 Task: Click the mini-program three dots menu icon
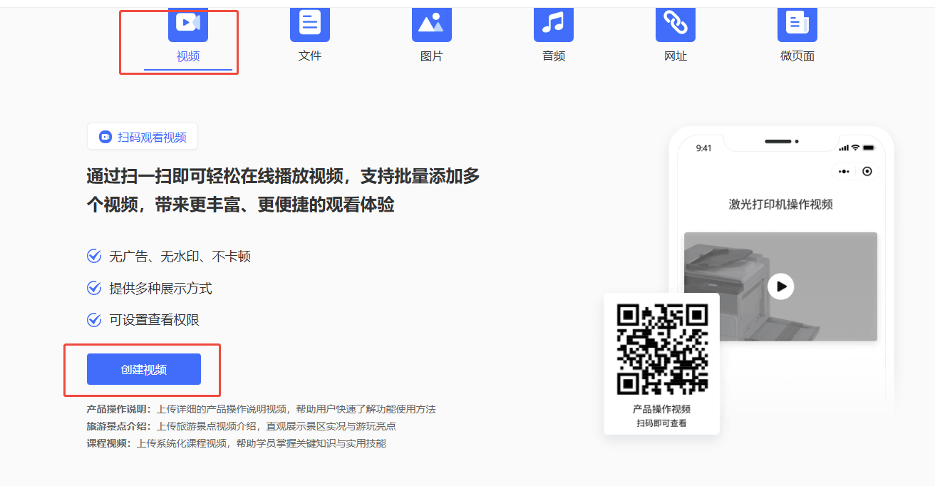(844, 171)
